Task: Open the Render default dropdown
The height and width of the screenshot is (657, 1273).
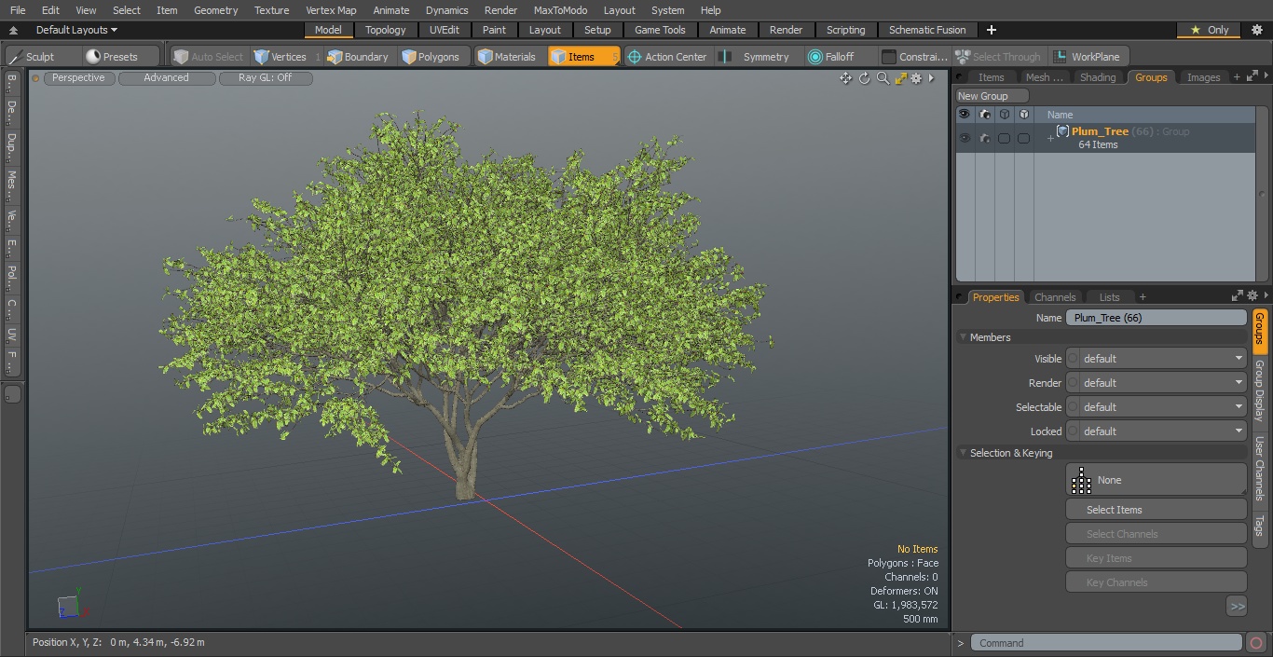Action: pos(1163,383)
